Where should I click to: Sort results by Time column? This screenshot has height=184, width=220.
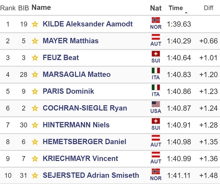point(176,8)
